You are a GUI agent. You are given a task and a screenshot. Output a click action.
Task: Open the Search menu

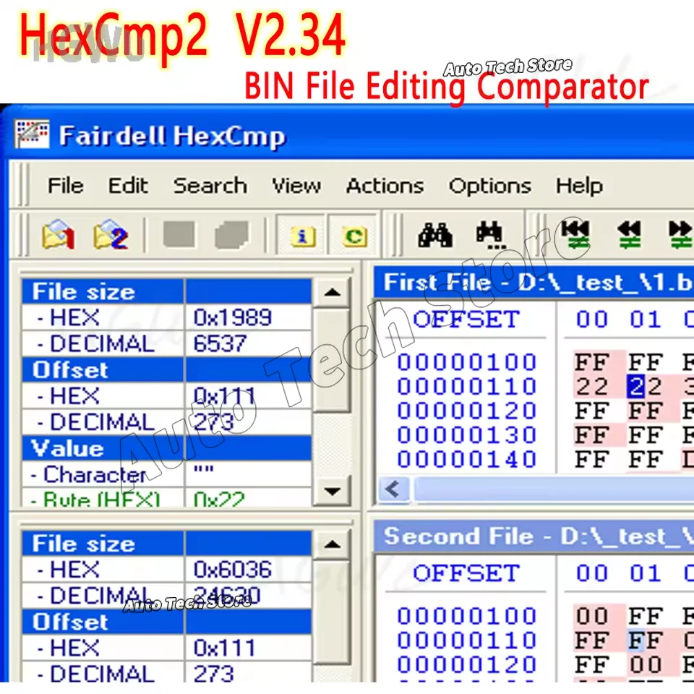210,186
